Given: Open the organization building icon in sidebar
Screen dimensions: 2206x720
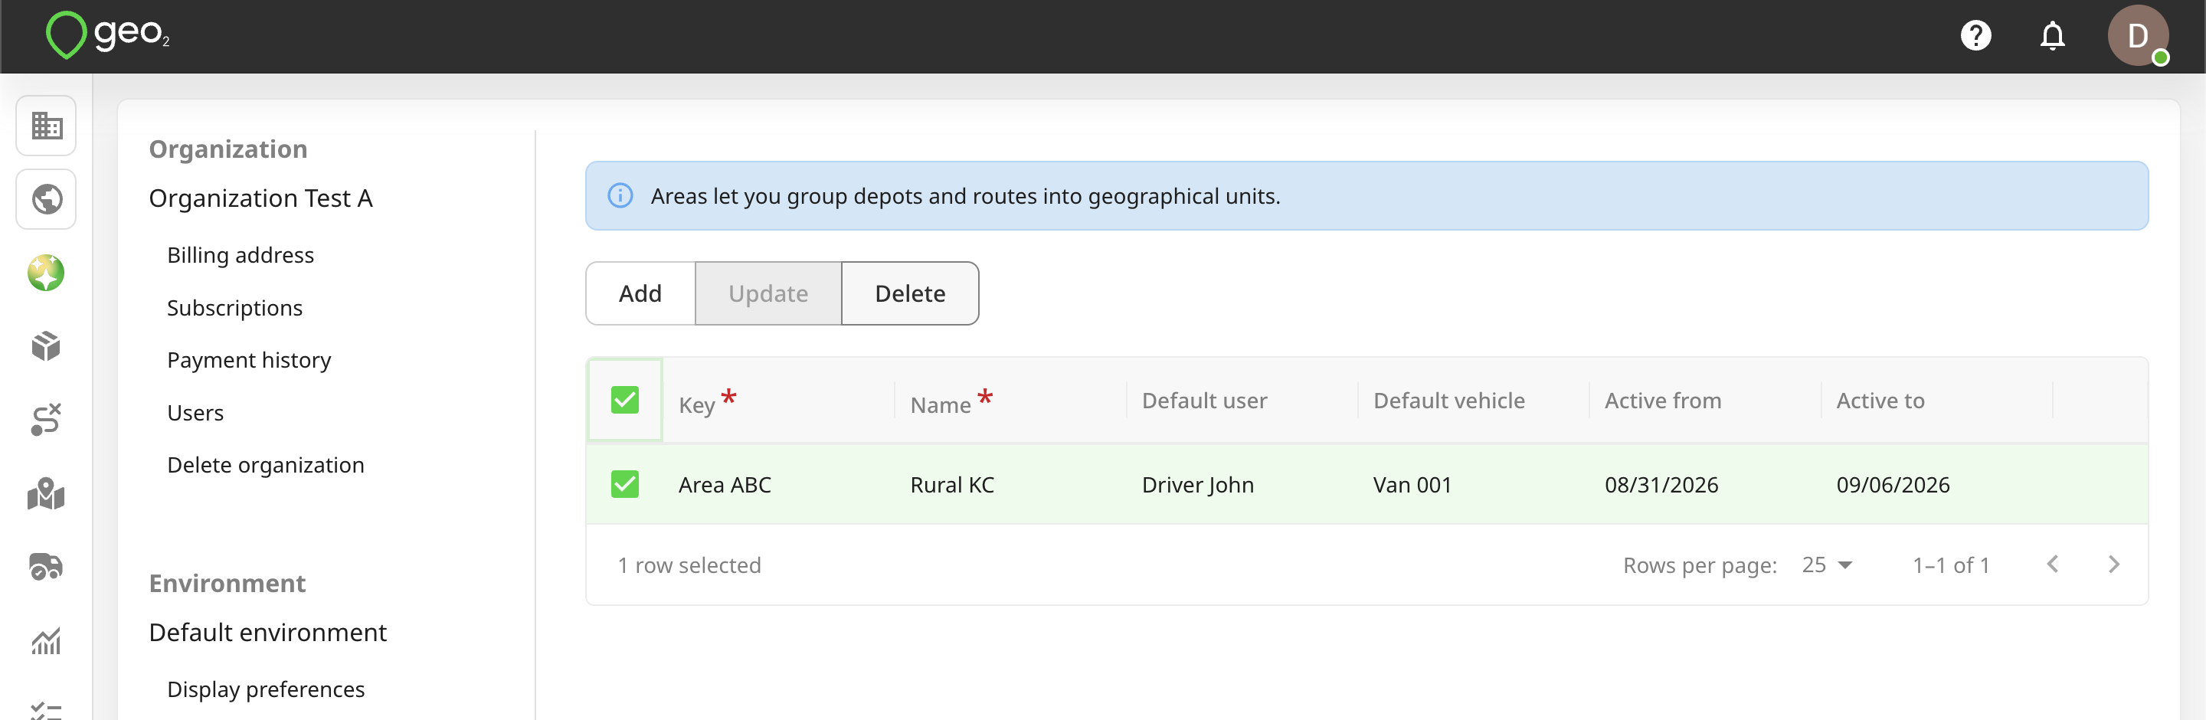Looking at the screenshot, I should [46, 126].
